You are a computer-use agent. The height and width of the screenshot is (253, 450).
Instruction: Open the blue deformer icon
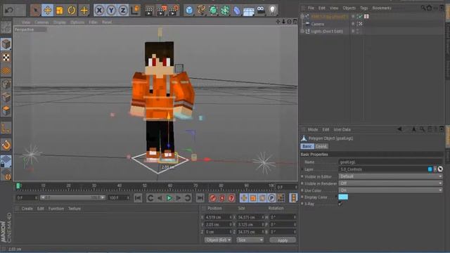coord(237,11)
